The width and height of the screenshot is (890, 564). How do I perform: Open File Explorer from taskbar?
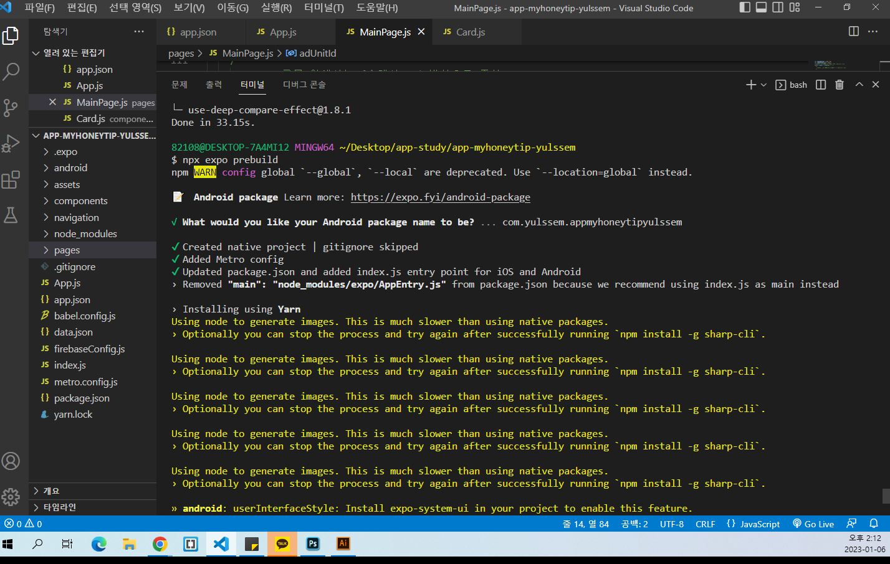(x=130, y=544)
